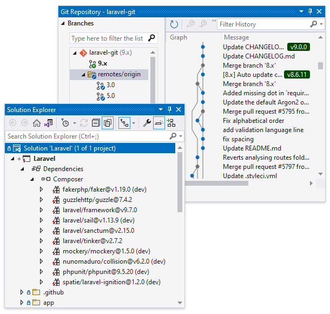Toggle the file nesting view button
This screenshot has height=314, width=330.
pos(124,123)
